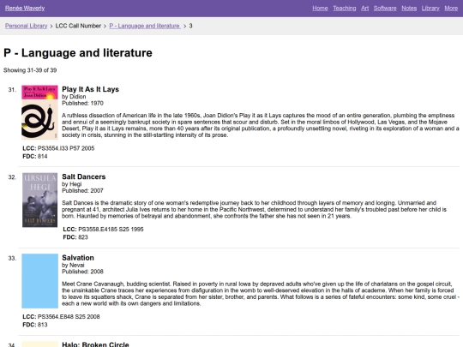Click 'Published: 2008' text
Viewport: 463px width, 347px height.
tap(82, 272)
